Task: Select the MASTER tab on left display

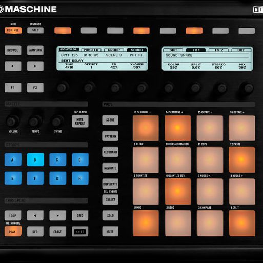Action: pos(91,50)
